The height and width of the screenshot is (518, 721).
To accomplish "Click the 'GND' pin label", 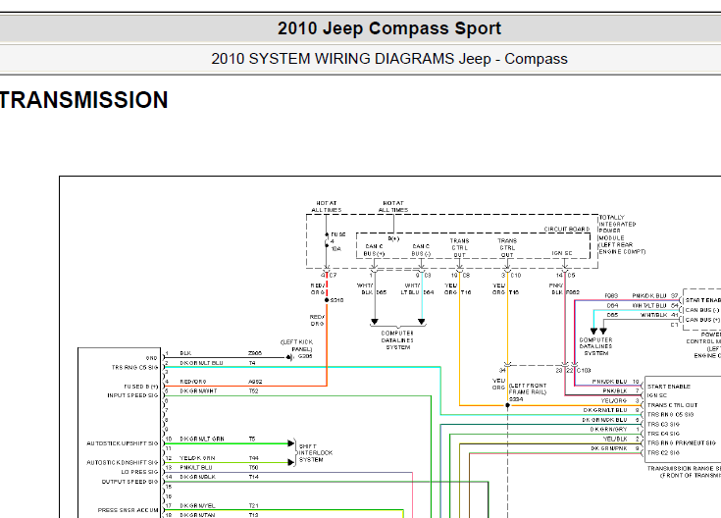I will (152, 357).
